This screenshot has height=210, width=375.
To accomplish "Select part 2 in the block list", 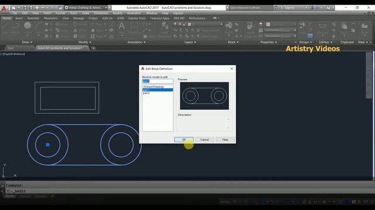I will point(158,93).
